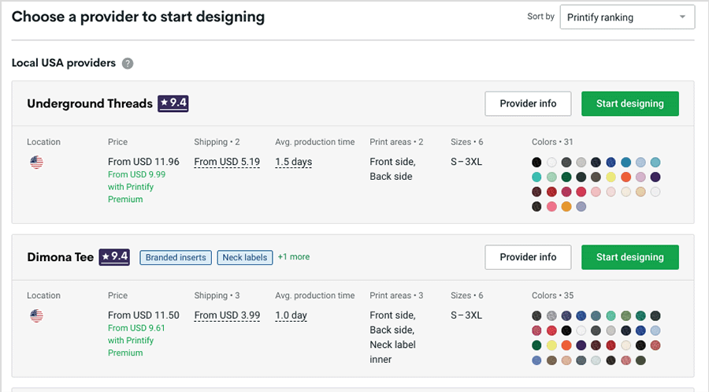Click the From USD 3.99 shipping link
Image resolution: width=709 pixels, height=392 pixels.
click(x=227, y=315)
